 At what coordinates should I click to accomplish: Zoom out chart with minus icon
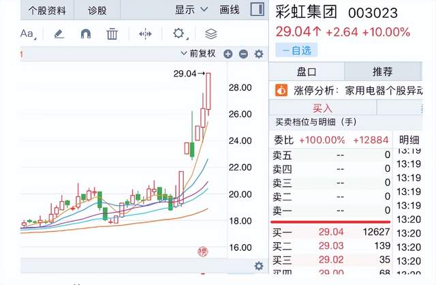click(x=243, y=54)
